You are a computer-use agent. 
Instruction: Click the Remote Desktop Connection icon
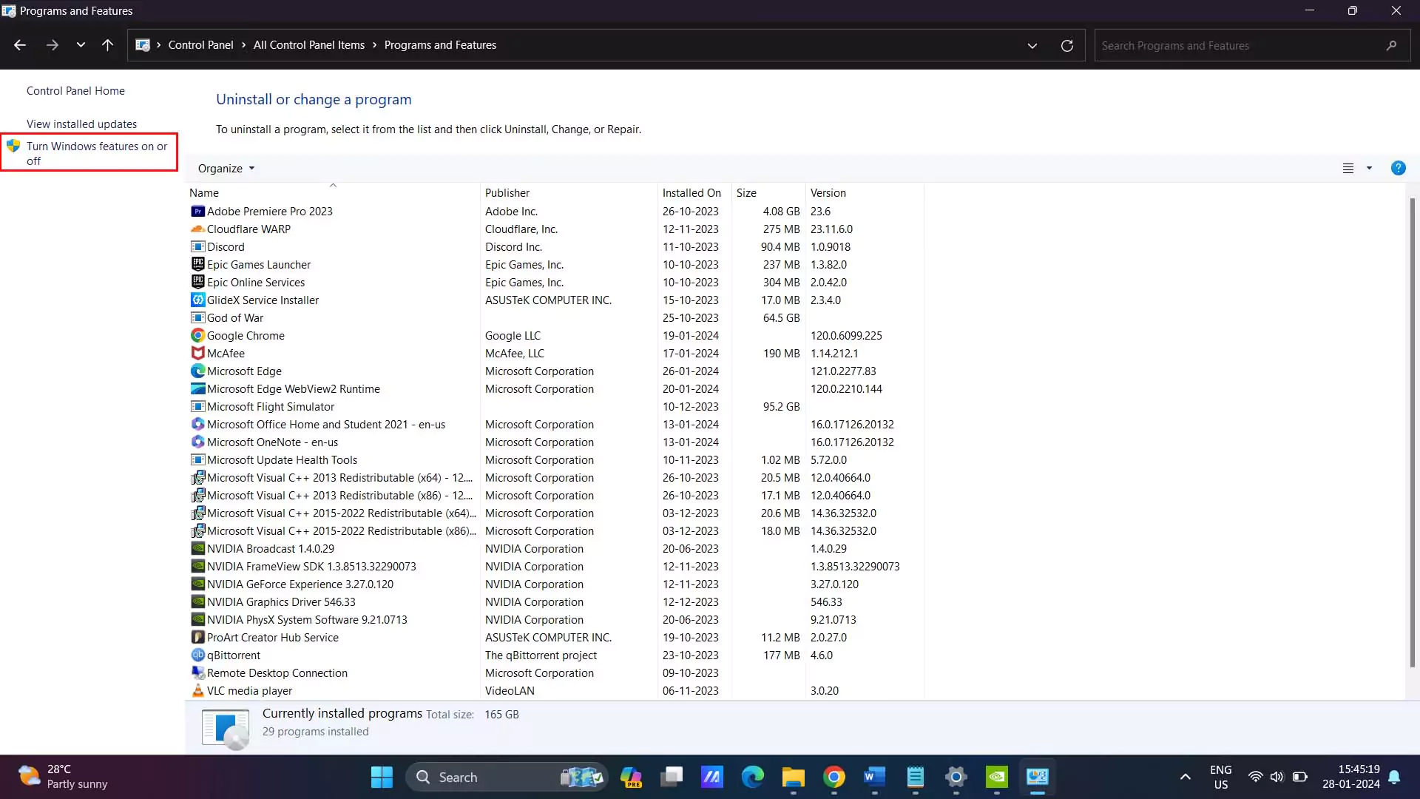pos(197,673)
